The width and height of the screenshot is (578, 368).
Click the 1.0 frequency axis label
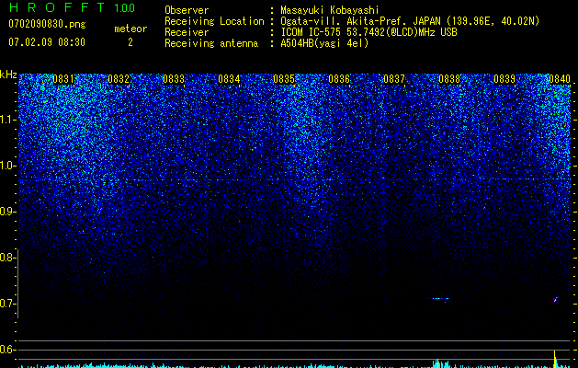pyautogui.click(x=6, y=166)
